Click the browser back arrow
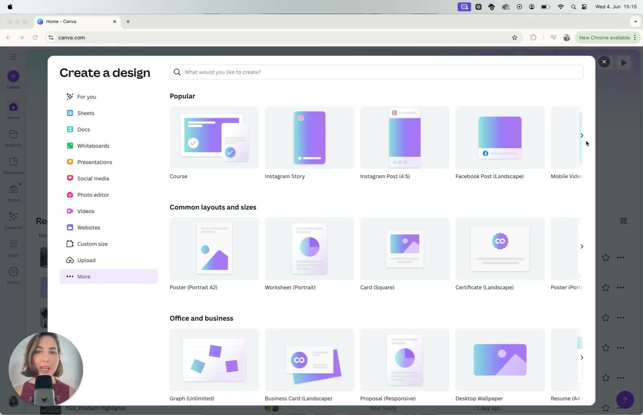The height and width of the screenshot is (415, 643). point(8,37)
